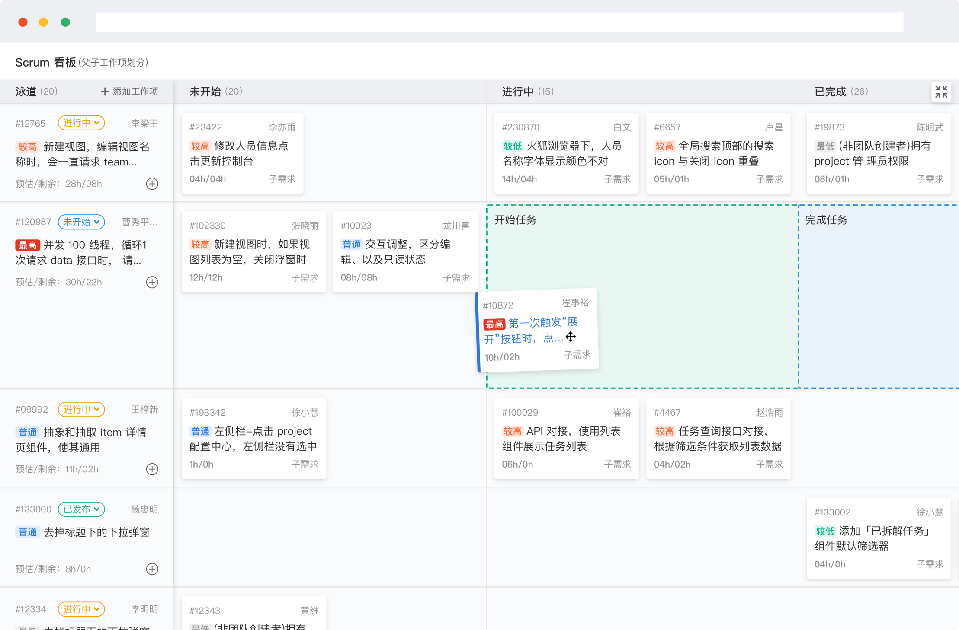This screenshot has height=630, width=959.
Task: Click the 添加工作项 button
Action: click(x=129, y=92)
